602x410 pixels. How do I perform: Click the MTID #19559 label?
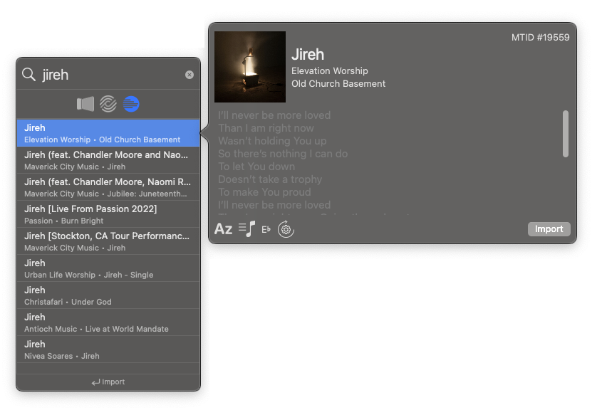pyautogui.click(x=540, y=37)
